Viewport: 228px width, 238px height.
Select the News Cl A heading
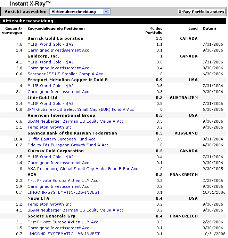(38, 198)
